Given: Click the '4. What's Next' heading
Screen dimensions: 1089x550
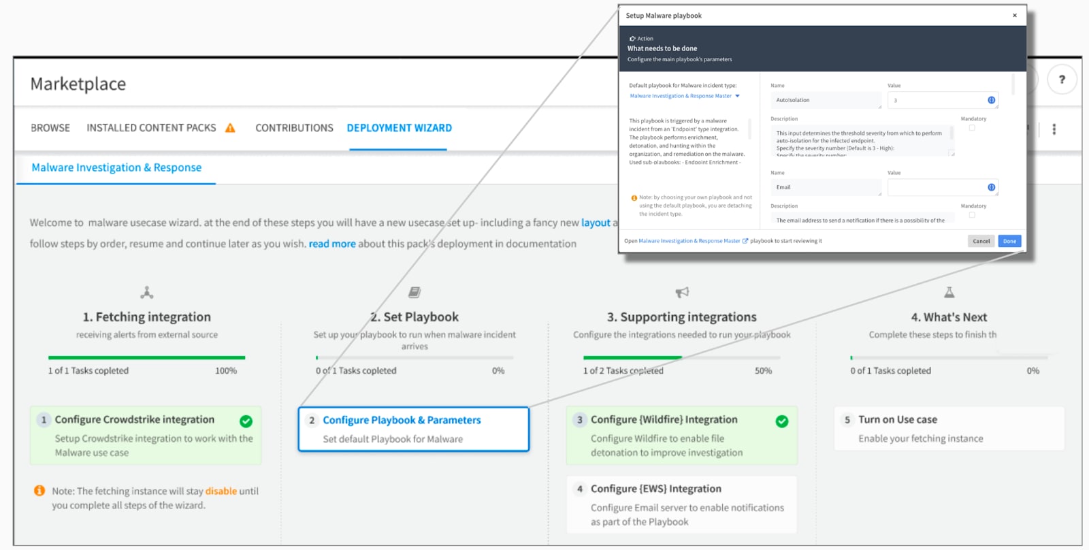Looking at the screenshot, I should (949, 317).
